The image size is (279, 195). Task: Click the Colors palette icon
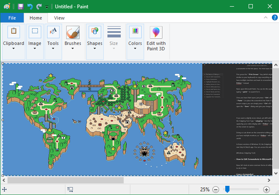(x=135, y=32)
